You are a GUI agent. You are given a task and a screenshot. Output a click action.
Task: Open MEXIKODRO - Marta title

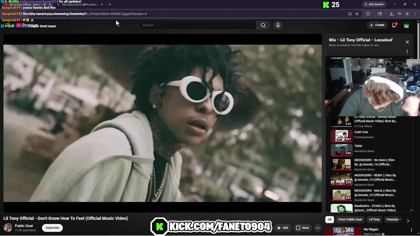(x=375, y=193)
